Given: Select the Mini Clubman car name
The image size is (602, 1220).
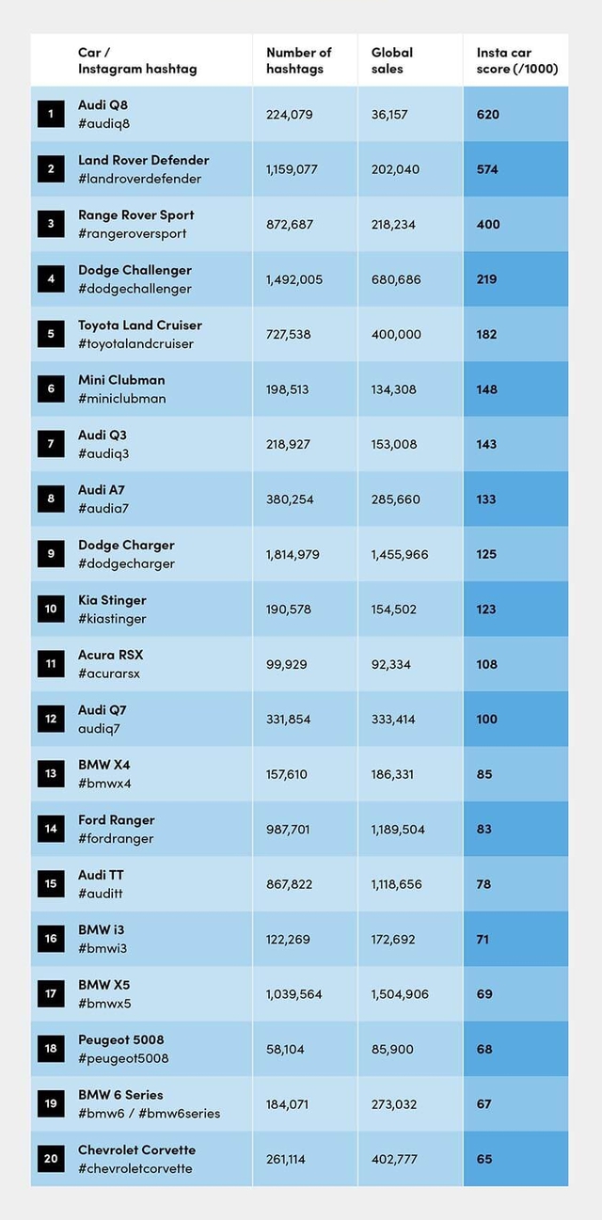Looking at the screenshot, I should (x=121, y=380).
